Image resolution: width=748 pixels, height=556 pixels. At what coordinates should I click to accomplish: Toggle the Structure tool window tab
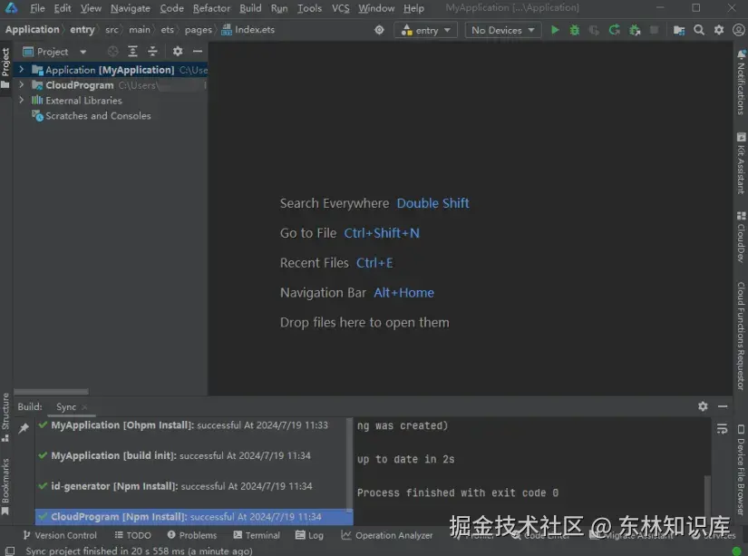click(x=5, y=417)
